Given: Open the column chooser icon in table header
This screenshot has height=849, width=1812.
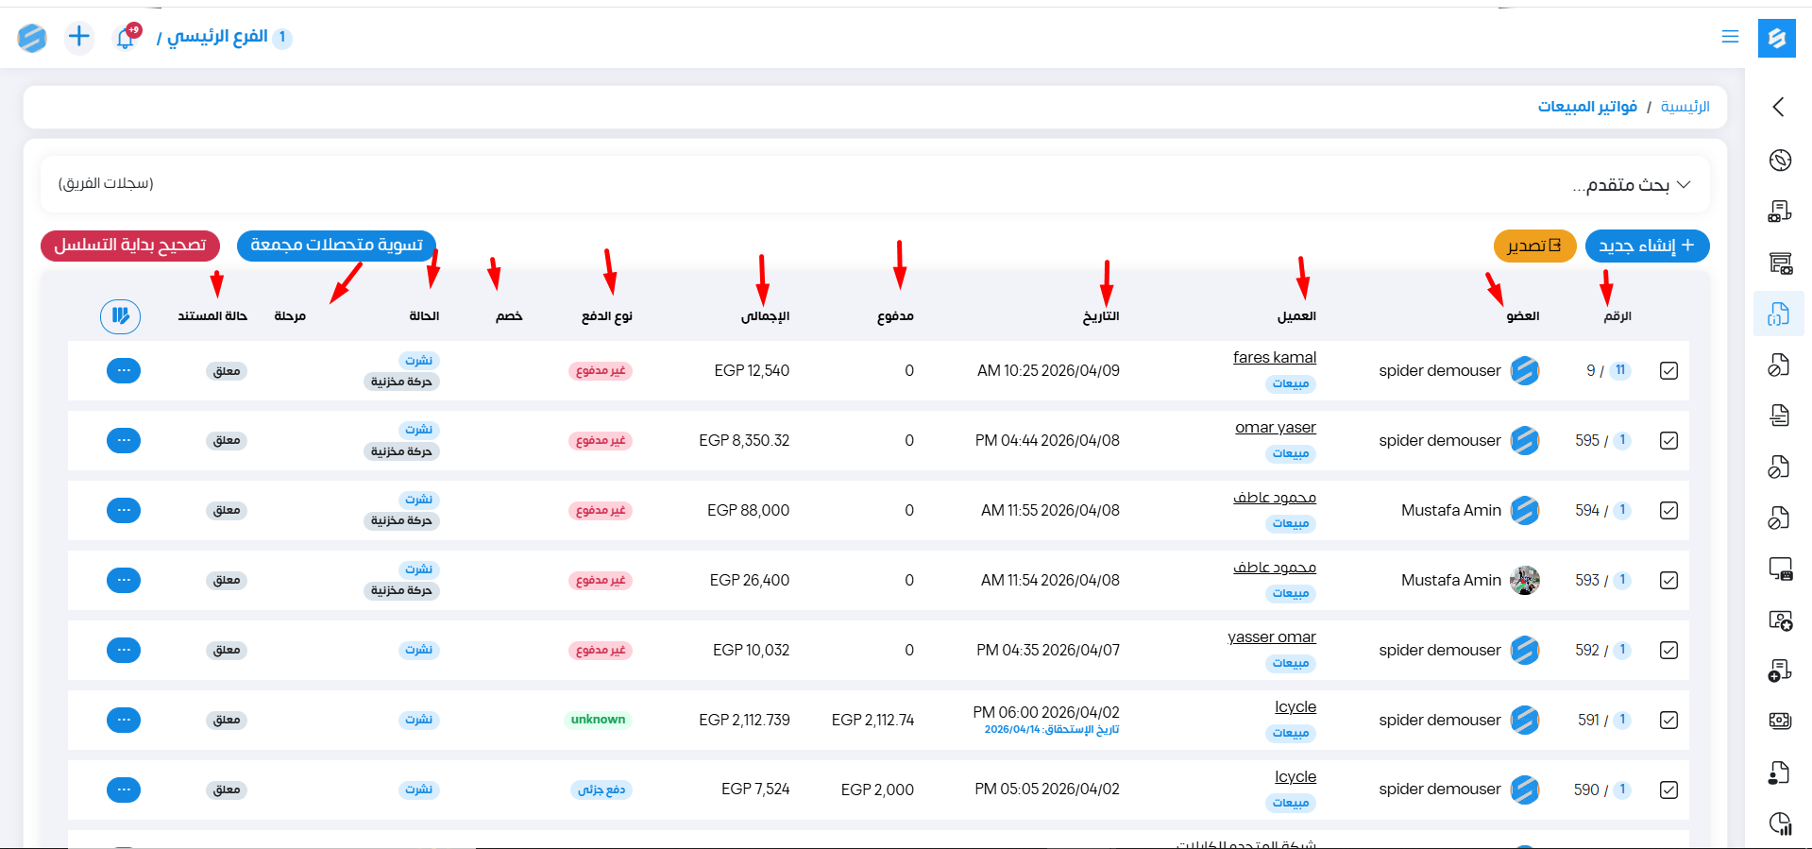Looking at the screenshot, I should coord(121,315).
